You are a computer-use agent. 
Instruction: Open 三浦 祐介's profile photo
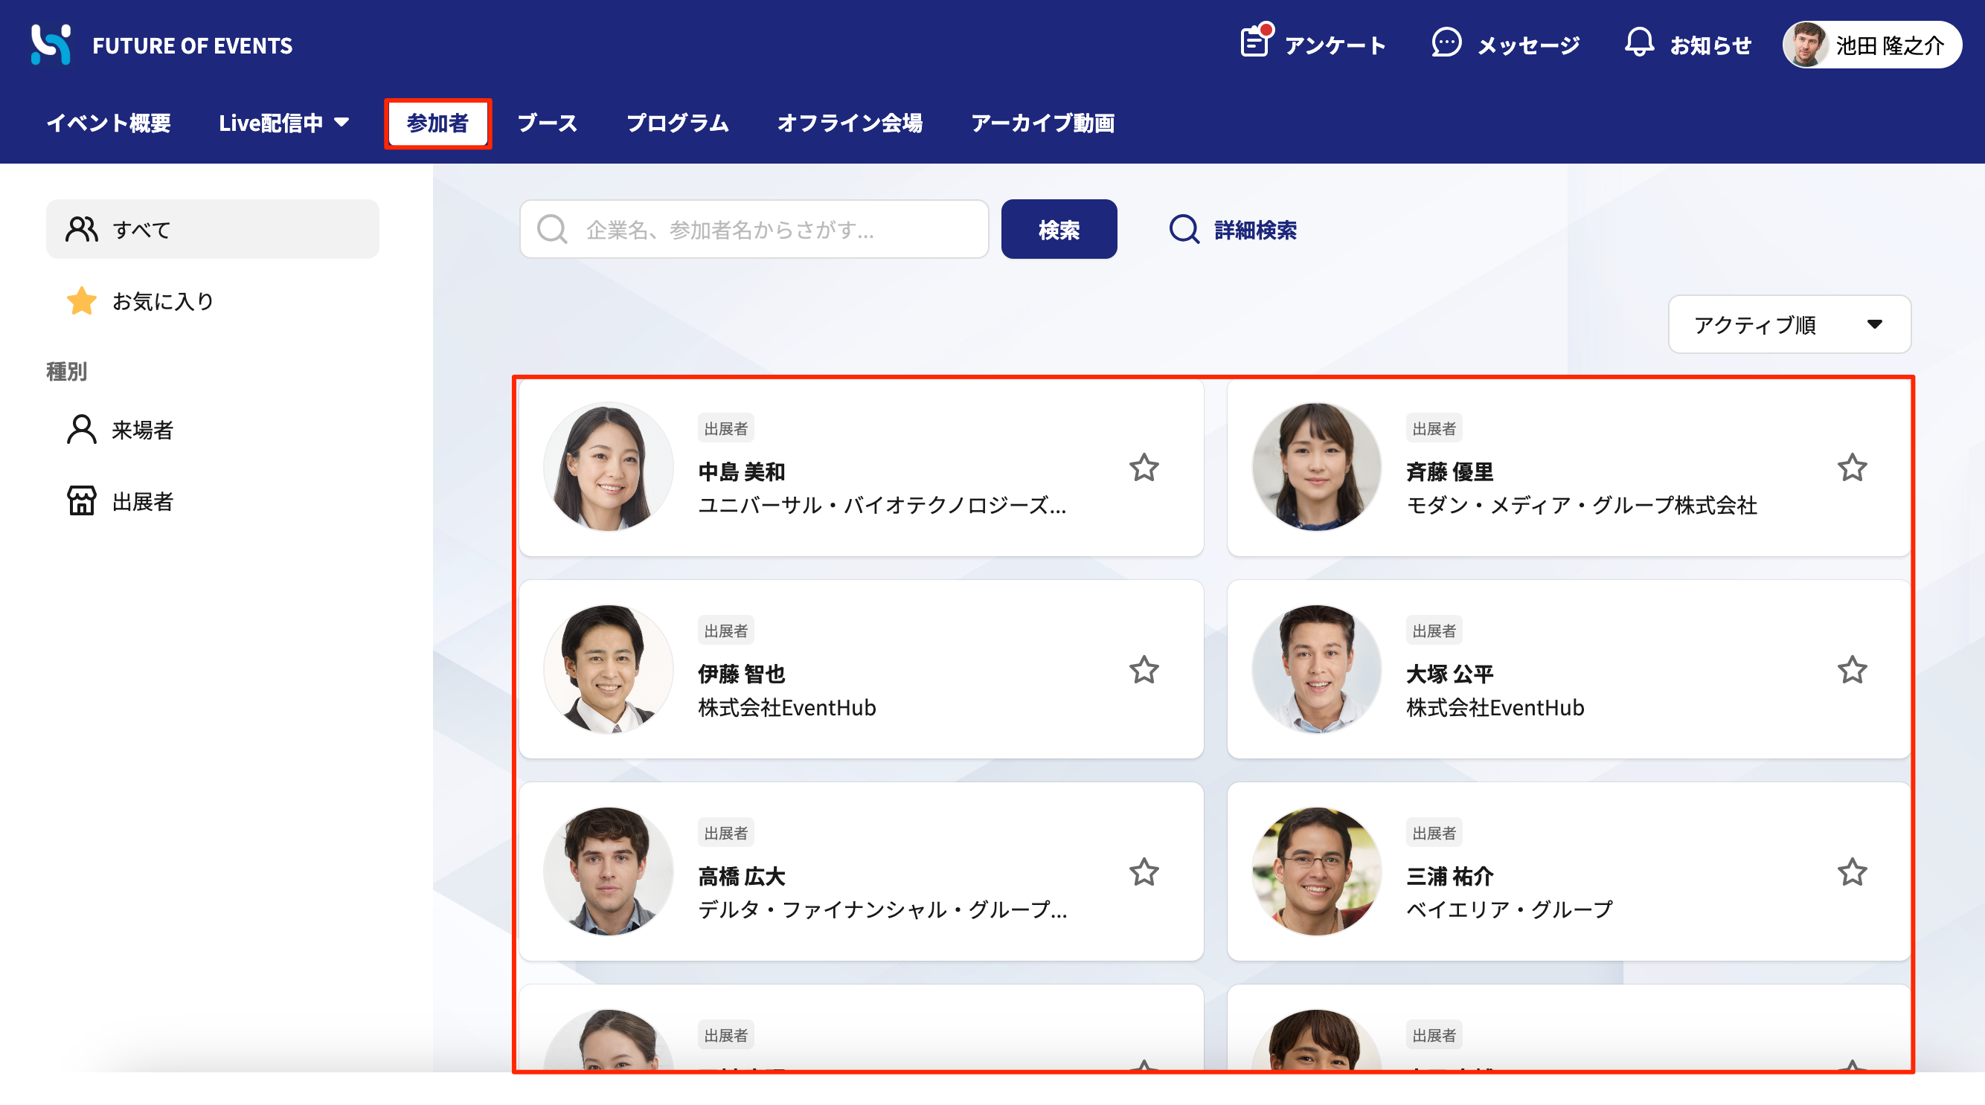[1316, 872]
